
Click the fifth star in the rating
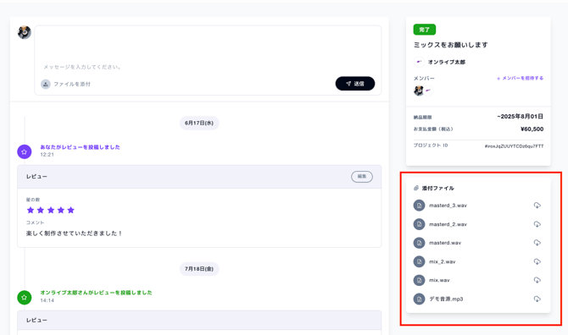click(71, 210)
